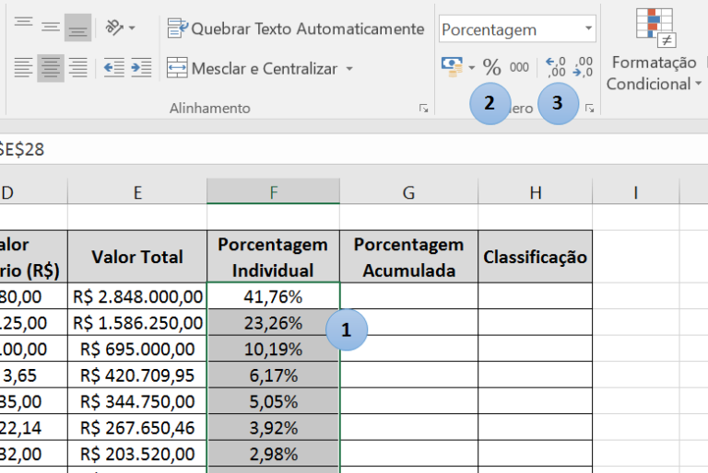Select Porcentagem Individual header cell

273,257
